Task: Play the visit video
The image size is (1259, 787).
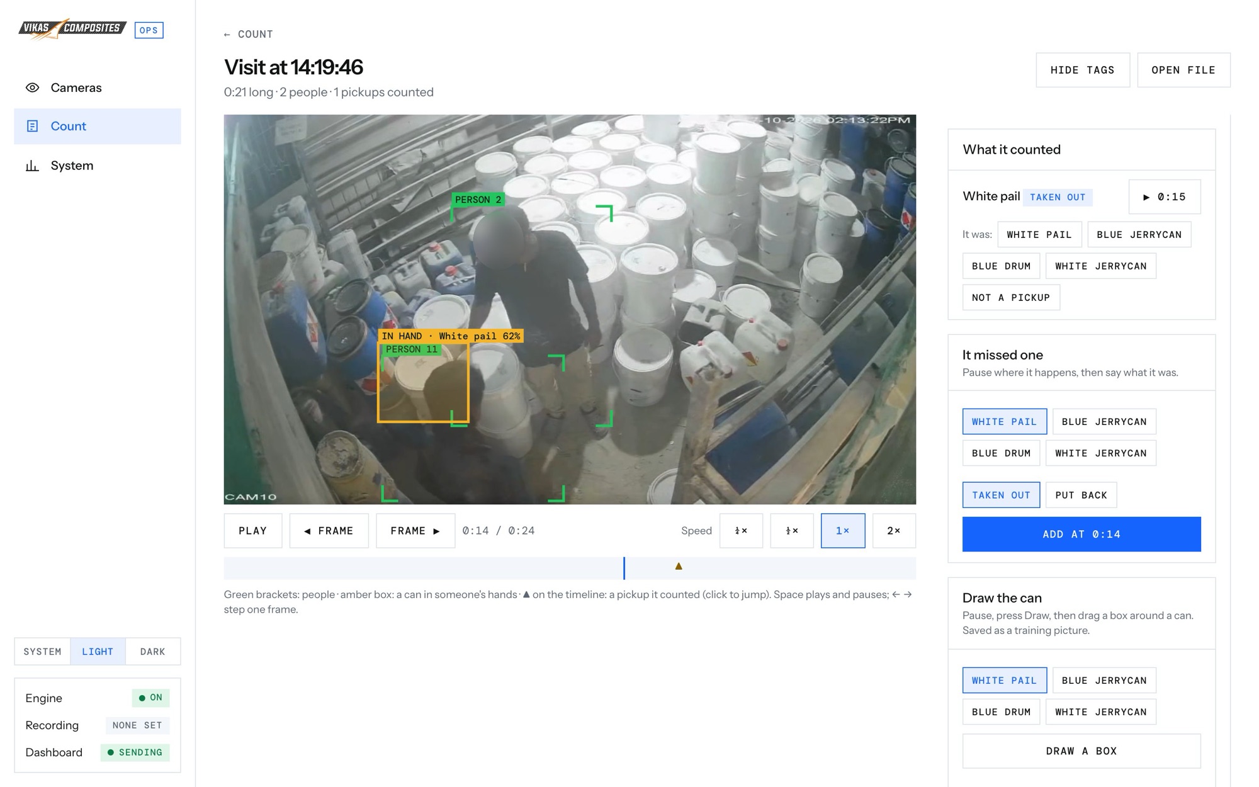Action: pos(253,531)
